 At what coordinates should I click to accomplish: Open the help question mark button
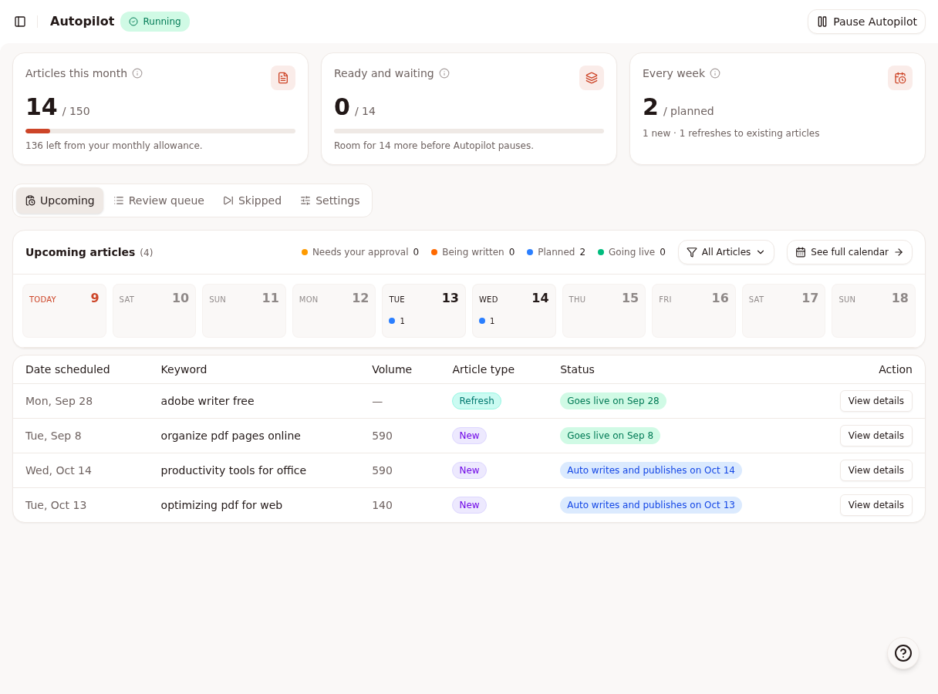click(x=903, y=653)
